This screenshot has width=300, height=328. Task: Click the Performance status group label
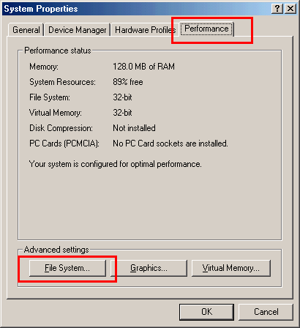58,51
